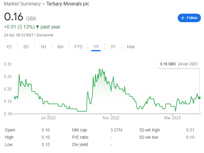Viewport: 204px width, 153px height.
Task: Click the Mar 2023 axis label
Action: (172, 118)
